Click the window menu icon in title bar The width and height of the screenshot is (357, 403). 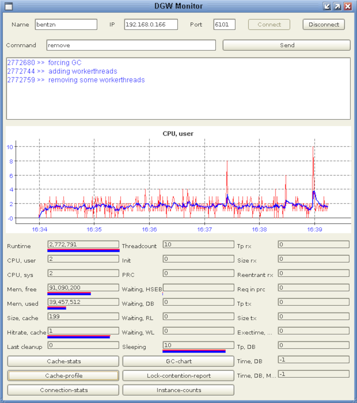tap(9, 6)
